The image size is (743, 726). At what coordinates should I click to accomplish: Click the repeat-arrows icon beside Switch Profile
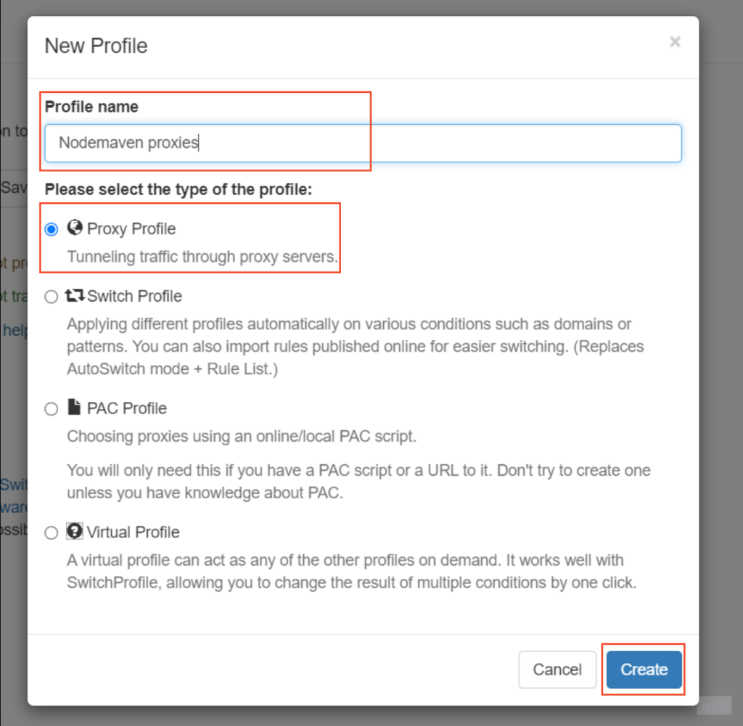coord(75,295)
